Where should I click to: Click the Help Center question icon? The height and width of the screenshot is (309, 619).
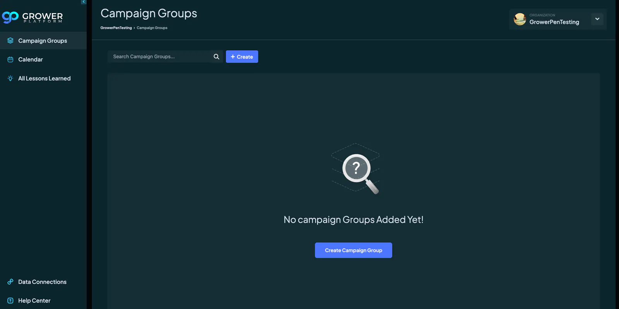[x=10, y=300]
